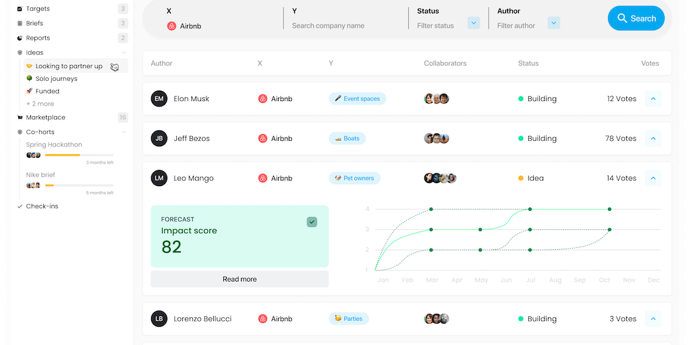Click the Boats tag
691x345 pixels.
point(348,138)
